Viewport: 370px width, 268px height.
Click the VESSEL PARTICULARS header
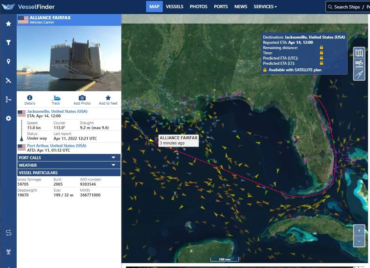pyautogui.click(x=69, y=173)
